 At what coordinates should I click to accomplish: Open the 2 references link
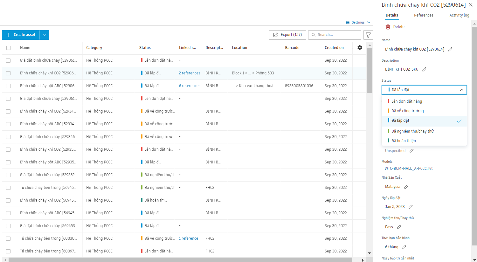click(x=190, y=73)
